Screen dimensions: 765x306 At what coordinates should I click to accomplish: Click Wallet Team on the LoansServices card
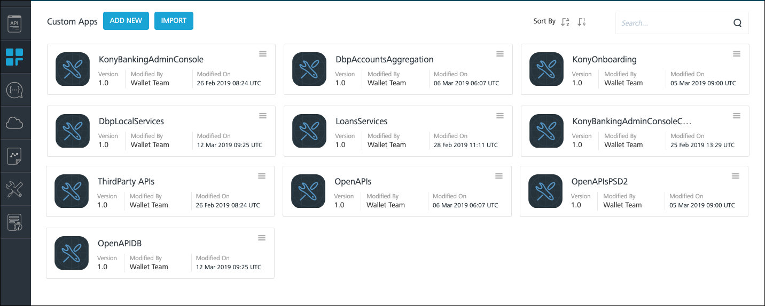pos(387,144)
